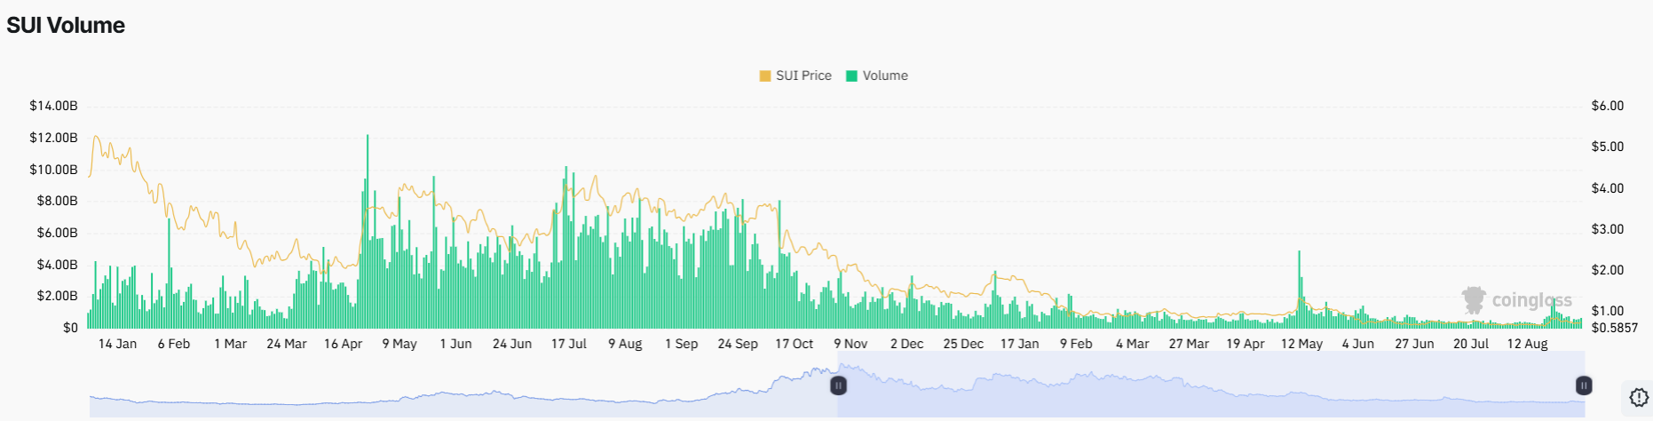Click the 19 Apr date label
The height and width of the screenshot is (421, 1653).
[1246, 344]
